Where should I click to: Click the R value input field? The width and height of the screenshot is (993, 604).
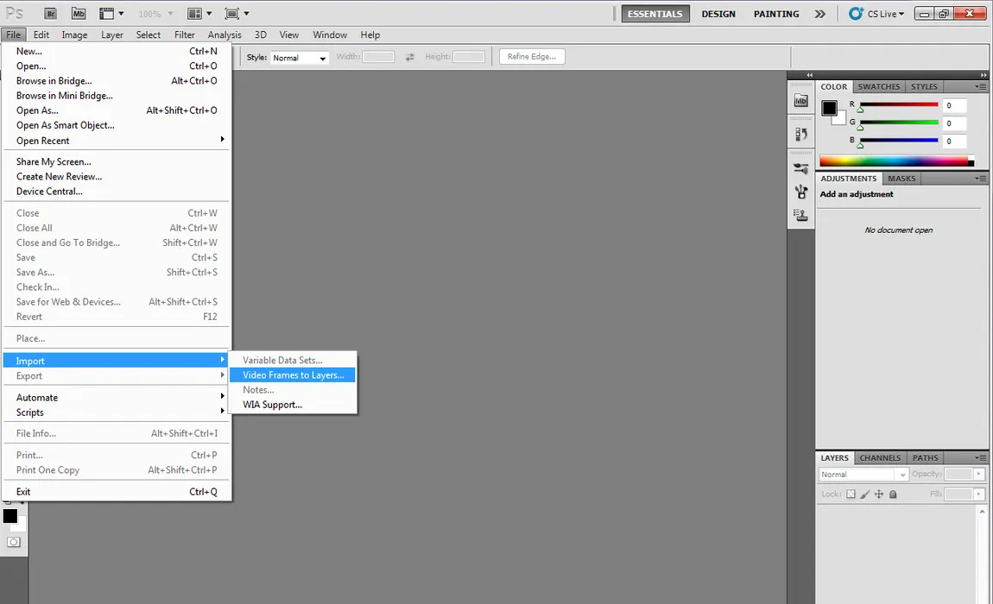954,106
